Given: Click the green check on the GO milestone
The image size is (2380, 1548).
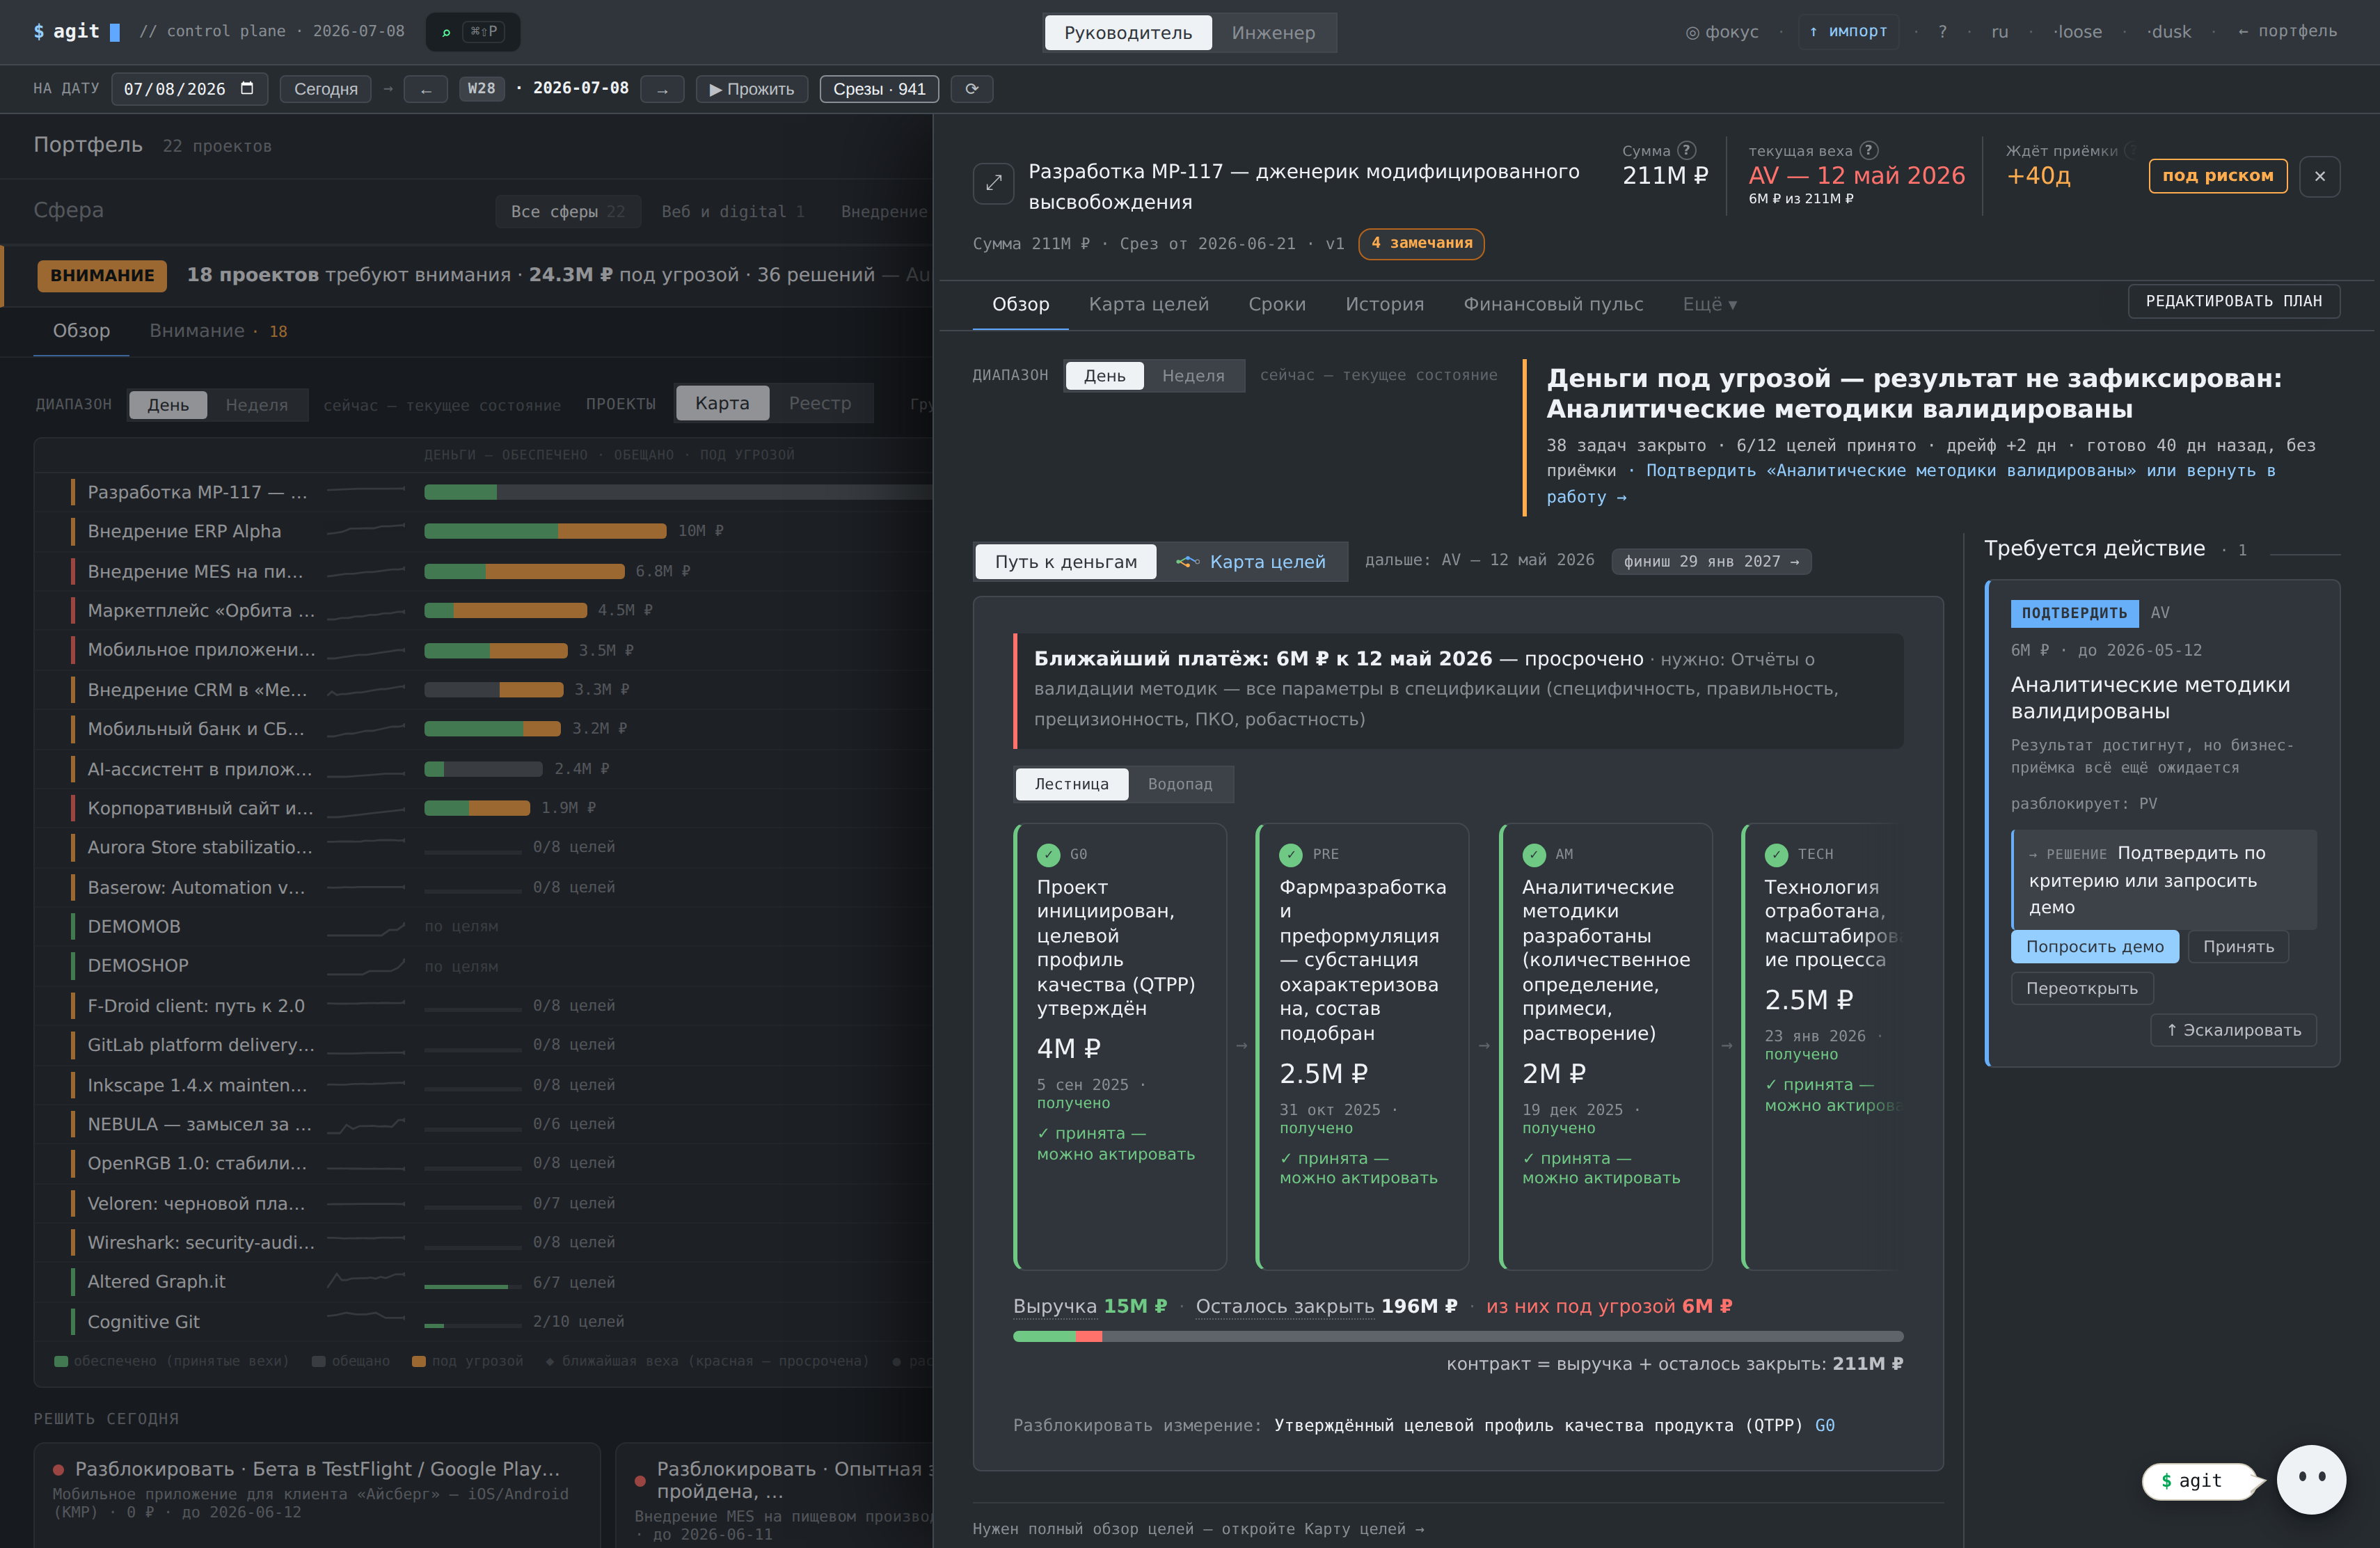Looking at the screenshot, I should click(1048, 854).
